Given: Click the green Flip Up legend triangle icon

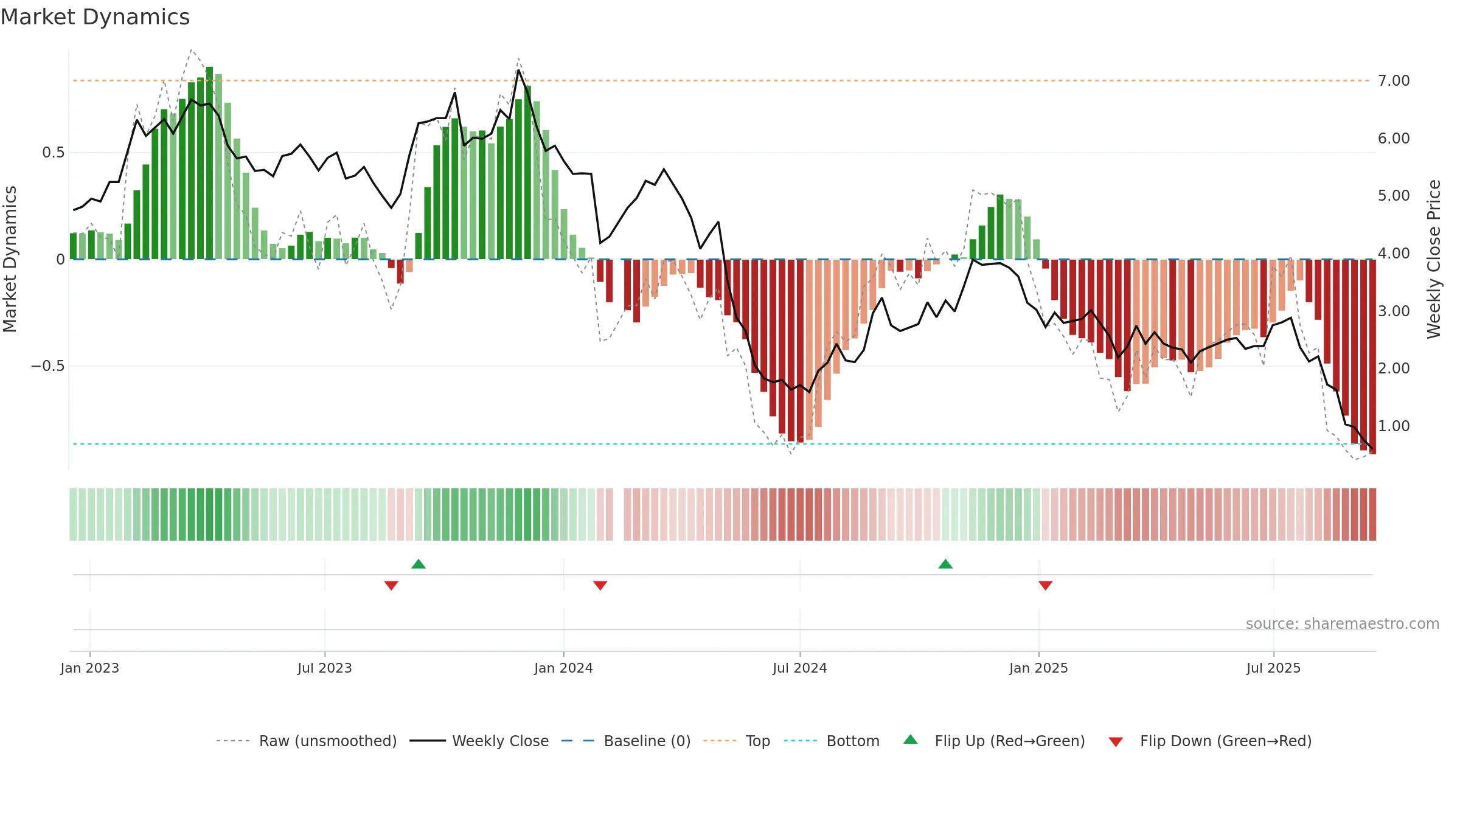Looking at the screenshot, I should tap(911, 740).
